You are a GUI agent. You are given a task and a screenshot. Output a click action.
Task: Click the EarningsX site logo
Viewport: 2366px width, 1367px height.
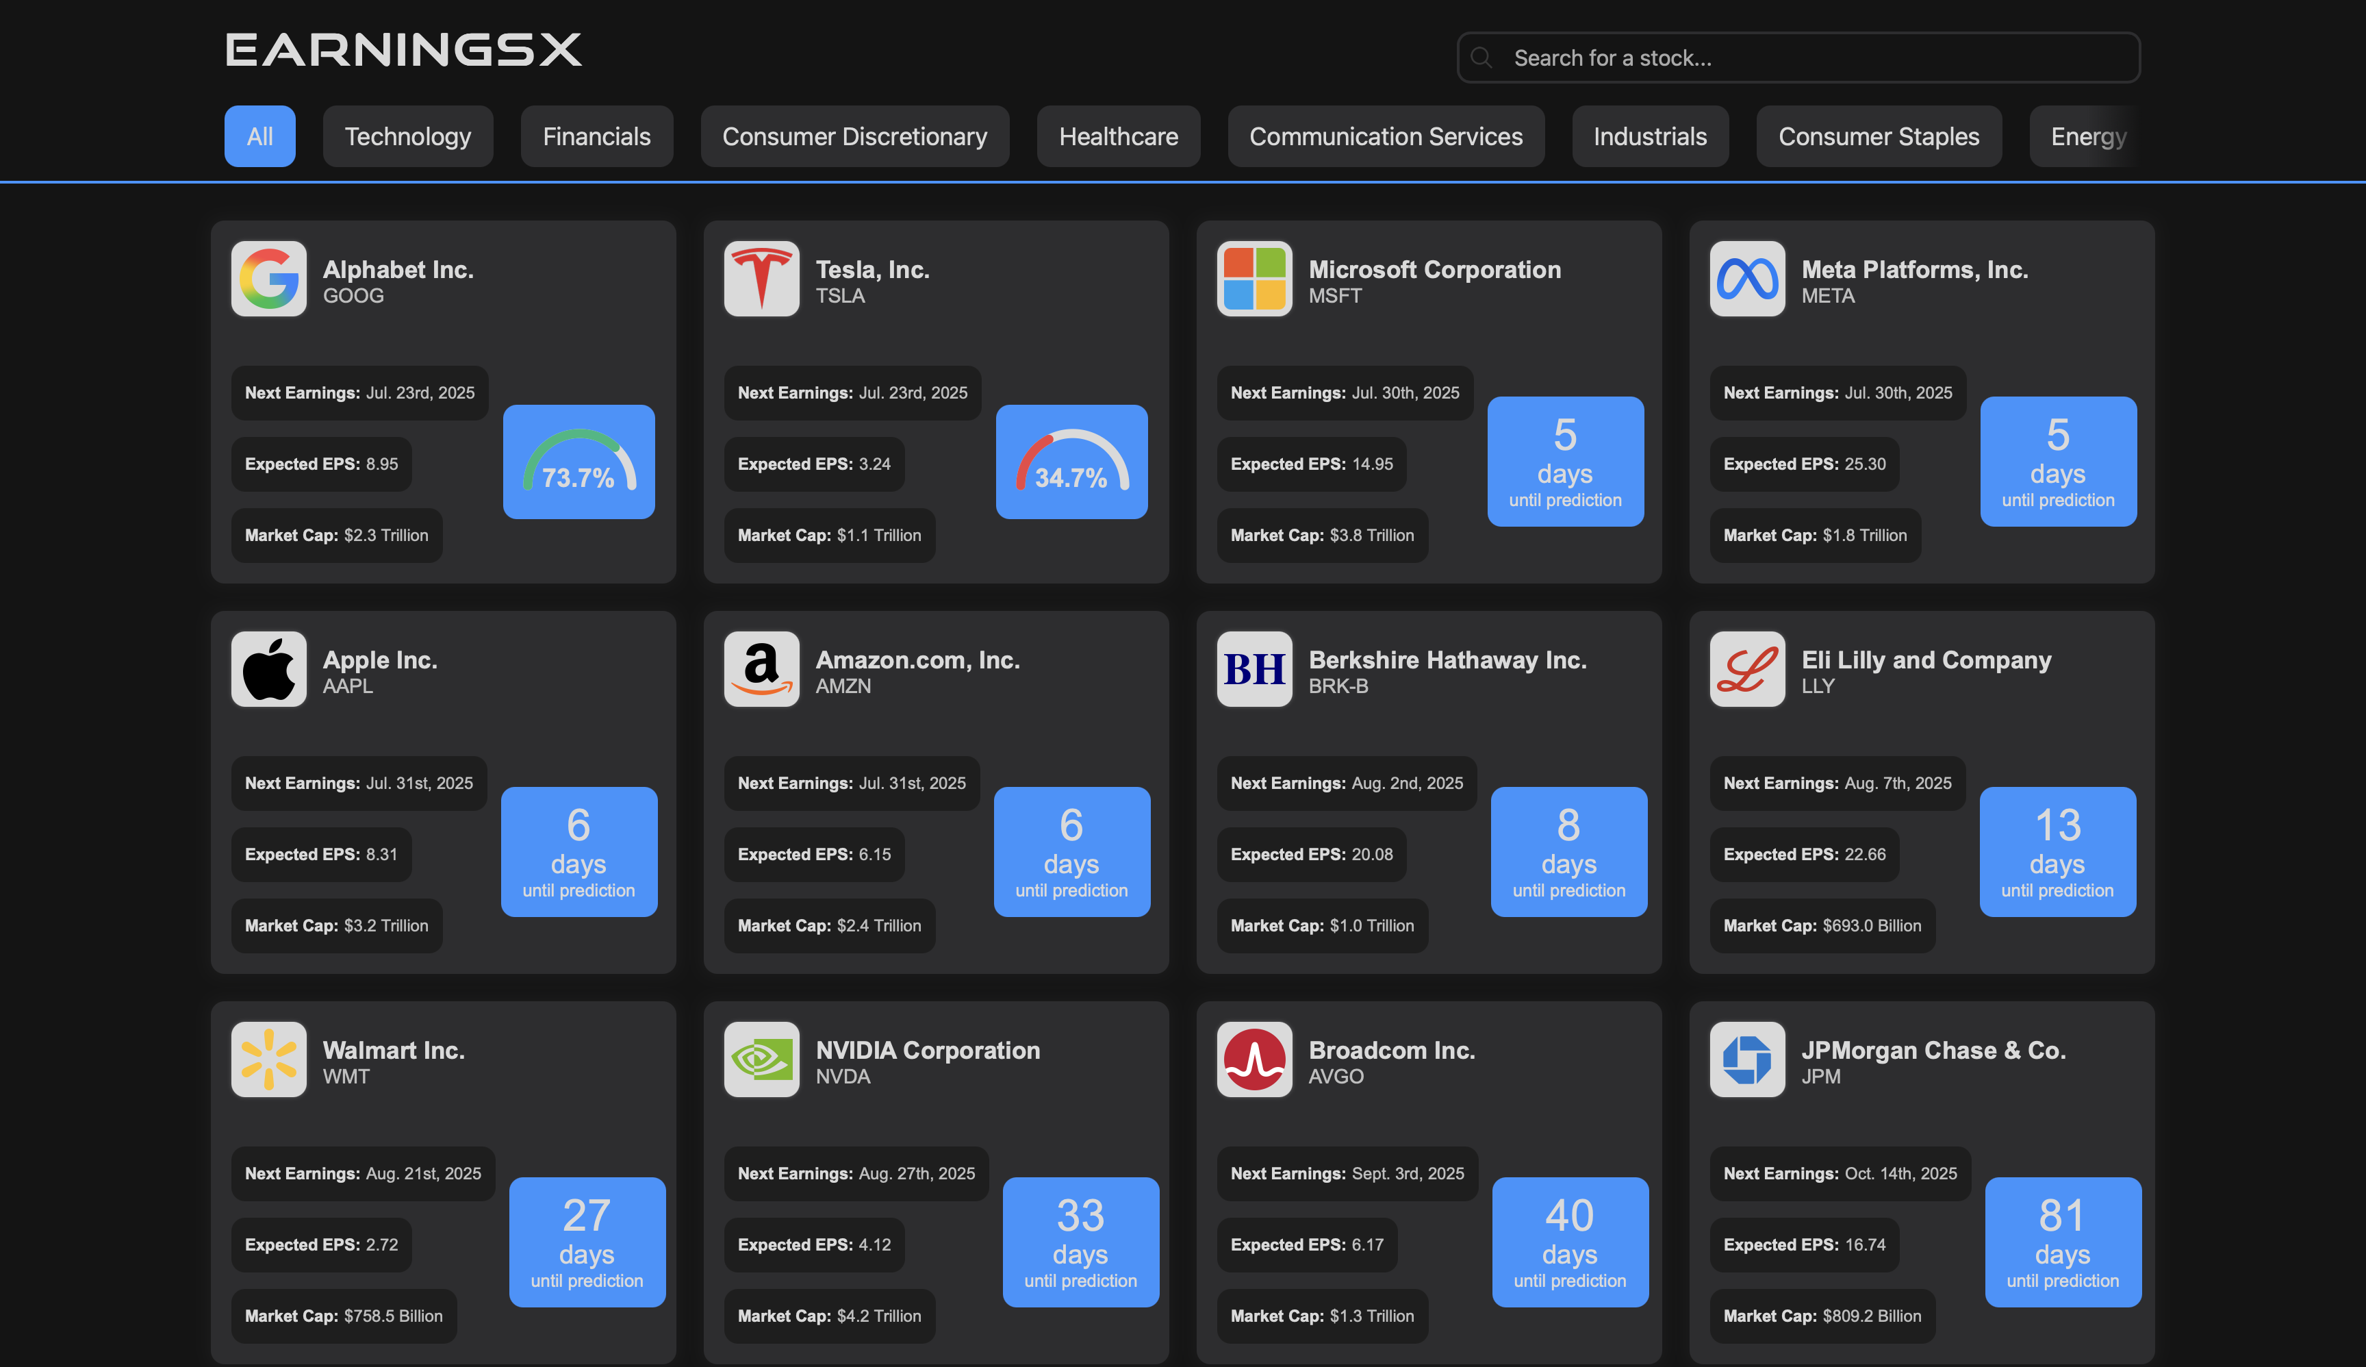point(403,50)
